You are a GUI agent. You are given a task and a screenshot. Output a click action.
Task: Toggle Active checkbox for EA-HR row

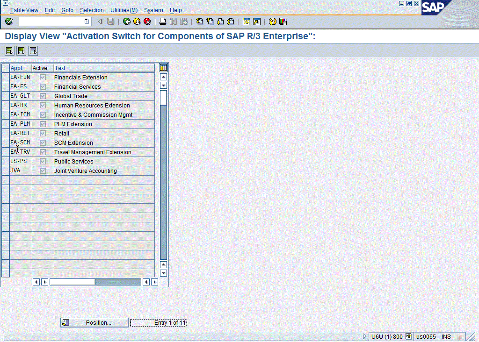pyautogui.click(x=43, y=105)
